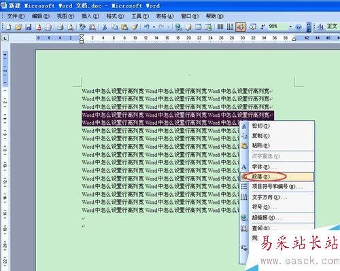The image size is (340, 271).
Task: Click the Cut scissors toolbar icon
Action: [105, 27]
